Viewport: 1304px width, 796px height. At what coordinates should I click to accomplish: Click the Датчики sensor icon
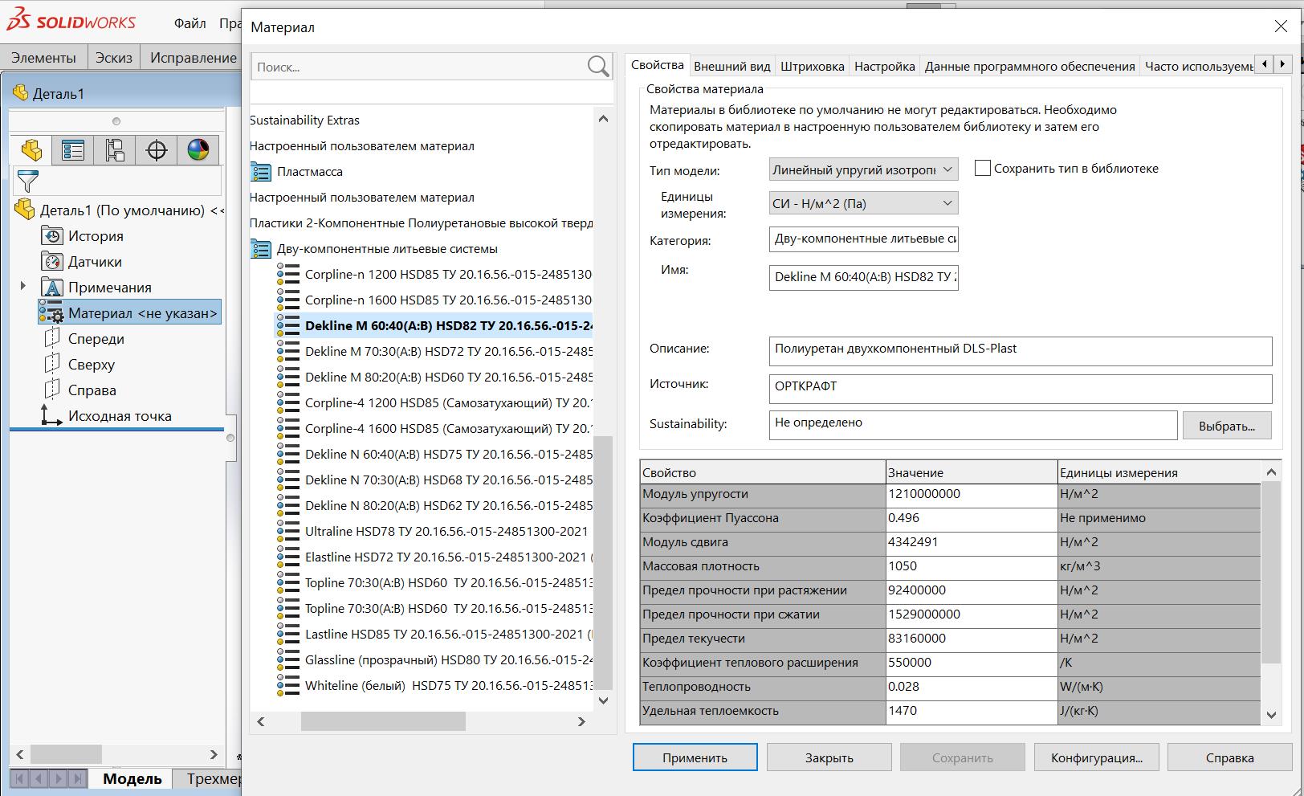[52, 262]
